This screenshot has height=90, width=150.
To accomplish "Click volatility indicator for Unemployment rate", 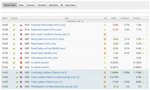I will point(105,58).
